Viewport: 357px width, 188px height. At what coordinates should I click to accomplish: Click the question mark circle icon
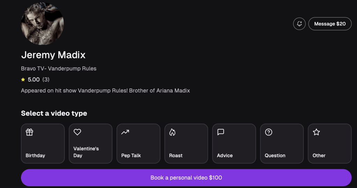(268, 132)
